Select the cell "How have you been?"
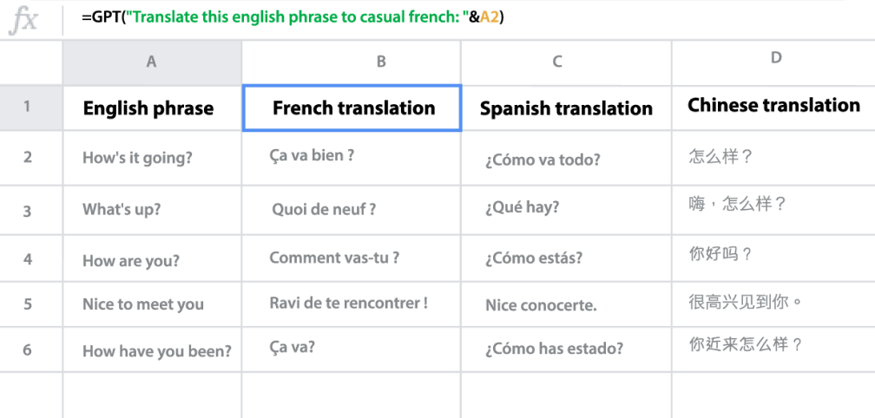 coord(152,349)
